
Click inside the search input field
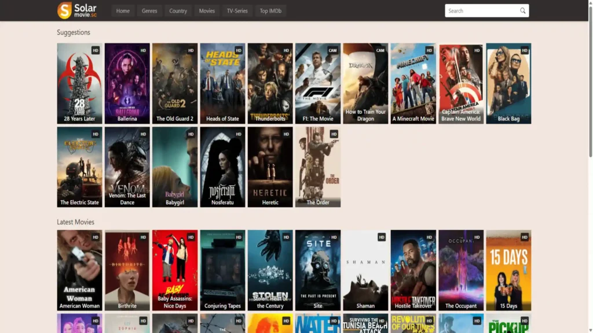click(481, 10)
